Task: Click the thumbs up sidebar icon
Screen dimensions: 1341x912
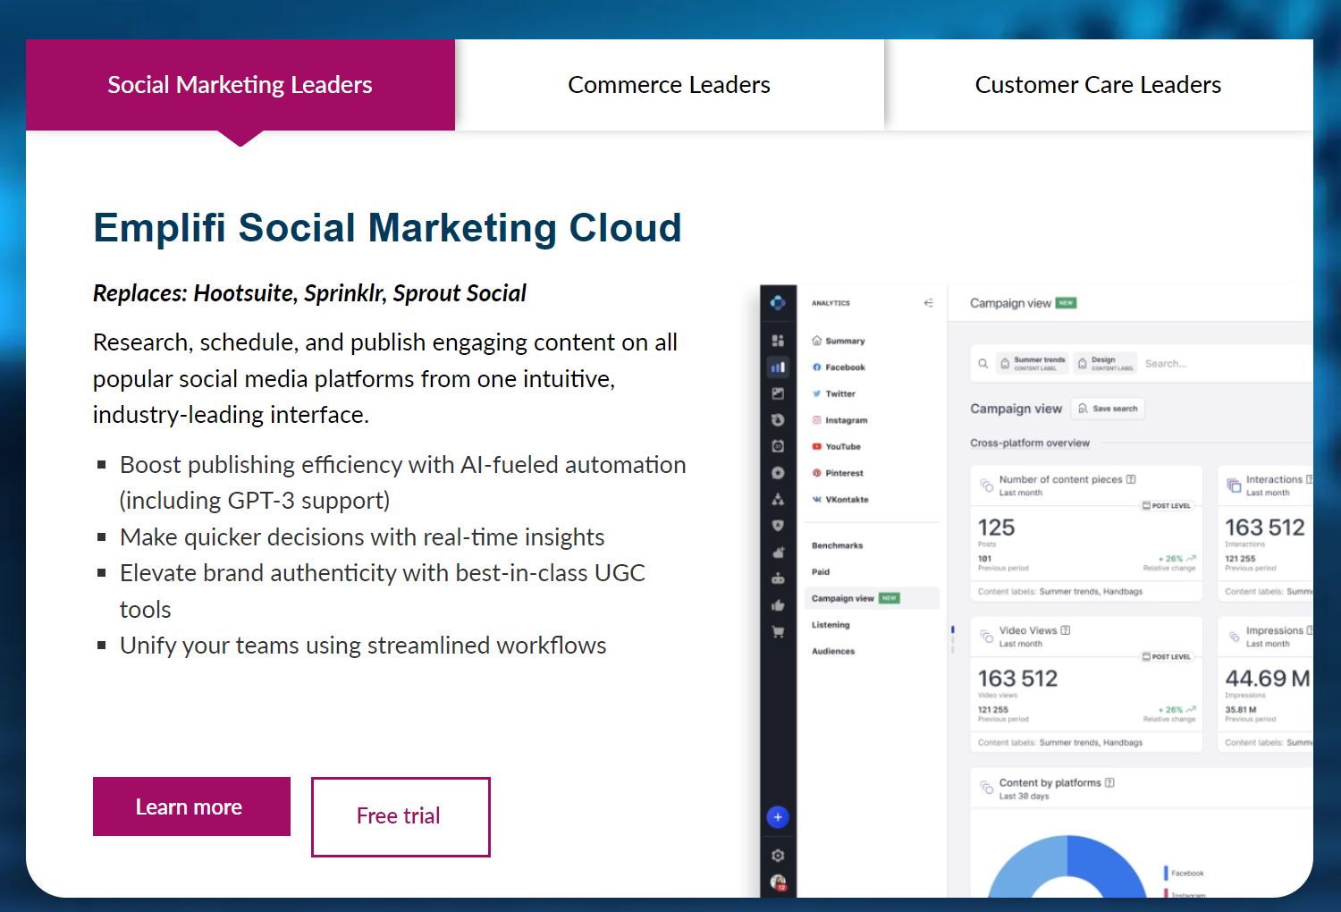Action: [778, 605]
